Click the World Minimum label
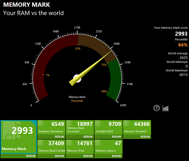 click(x=177, y=62)
